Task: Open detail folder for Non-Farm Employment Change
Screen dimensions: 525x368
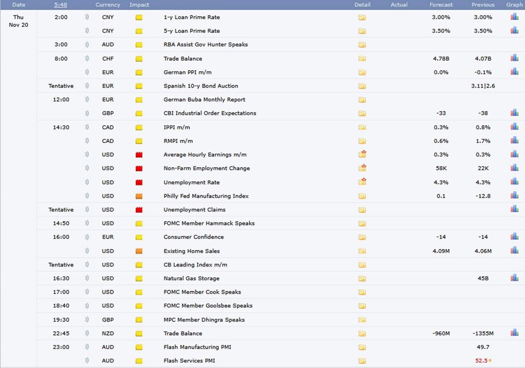Action: click(362, 168)
